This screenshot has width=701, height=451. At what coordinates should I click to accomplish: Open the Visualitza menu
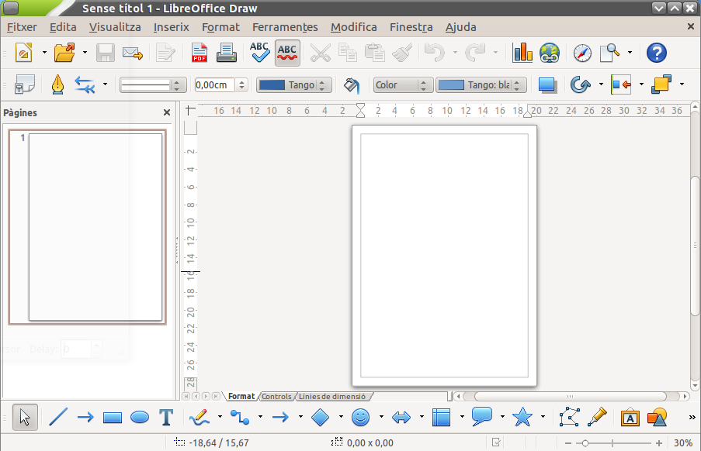(x=115, y=27)
